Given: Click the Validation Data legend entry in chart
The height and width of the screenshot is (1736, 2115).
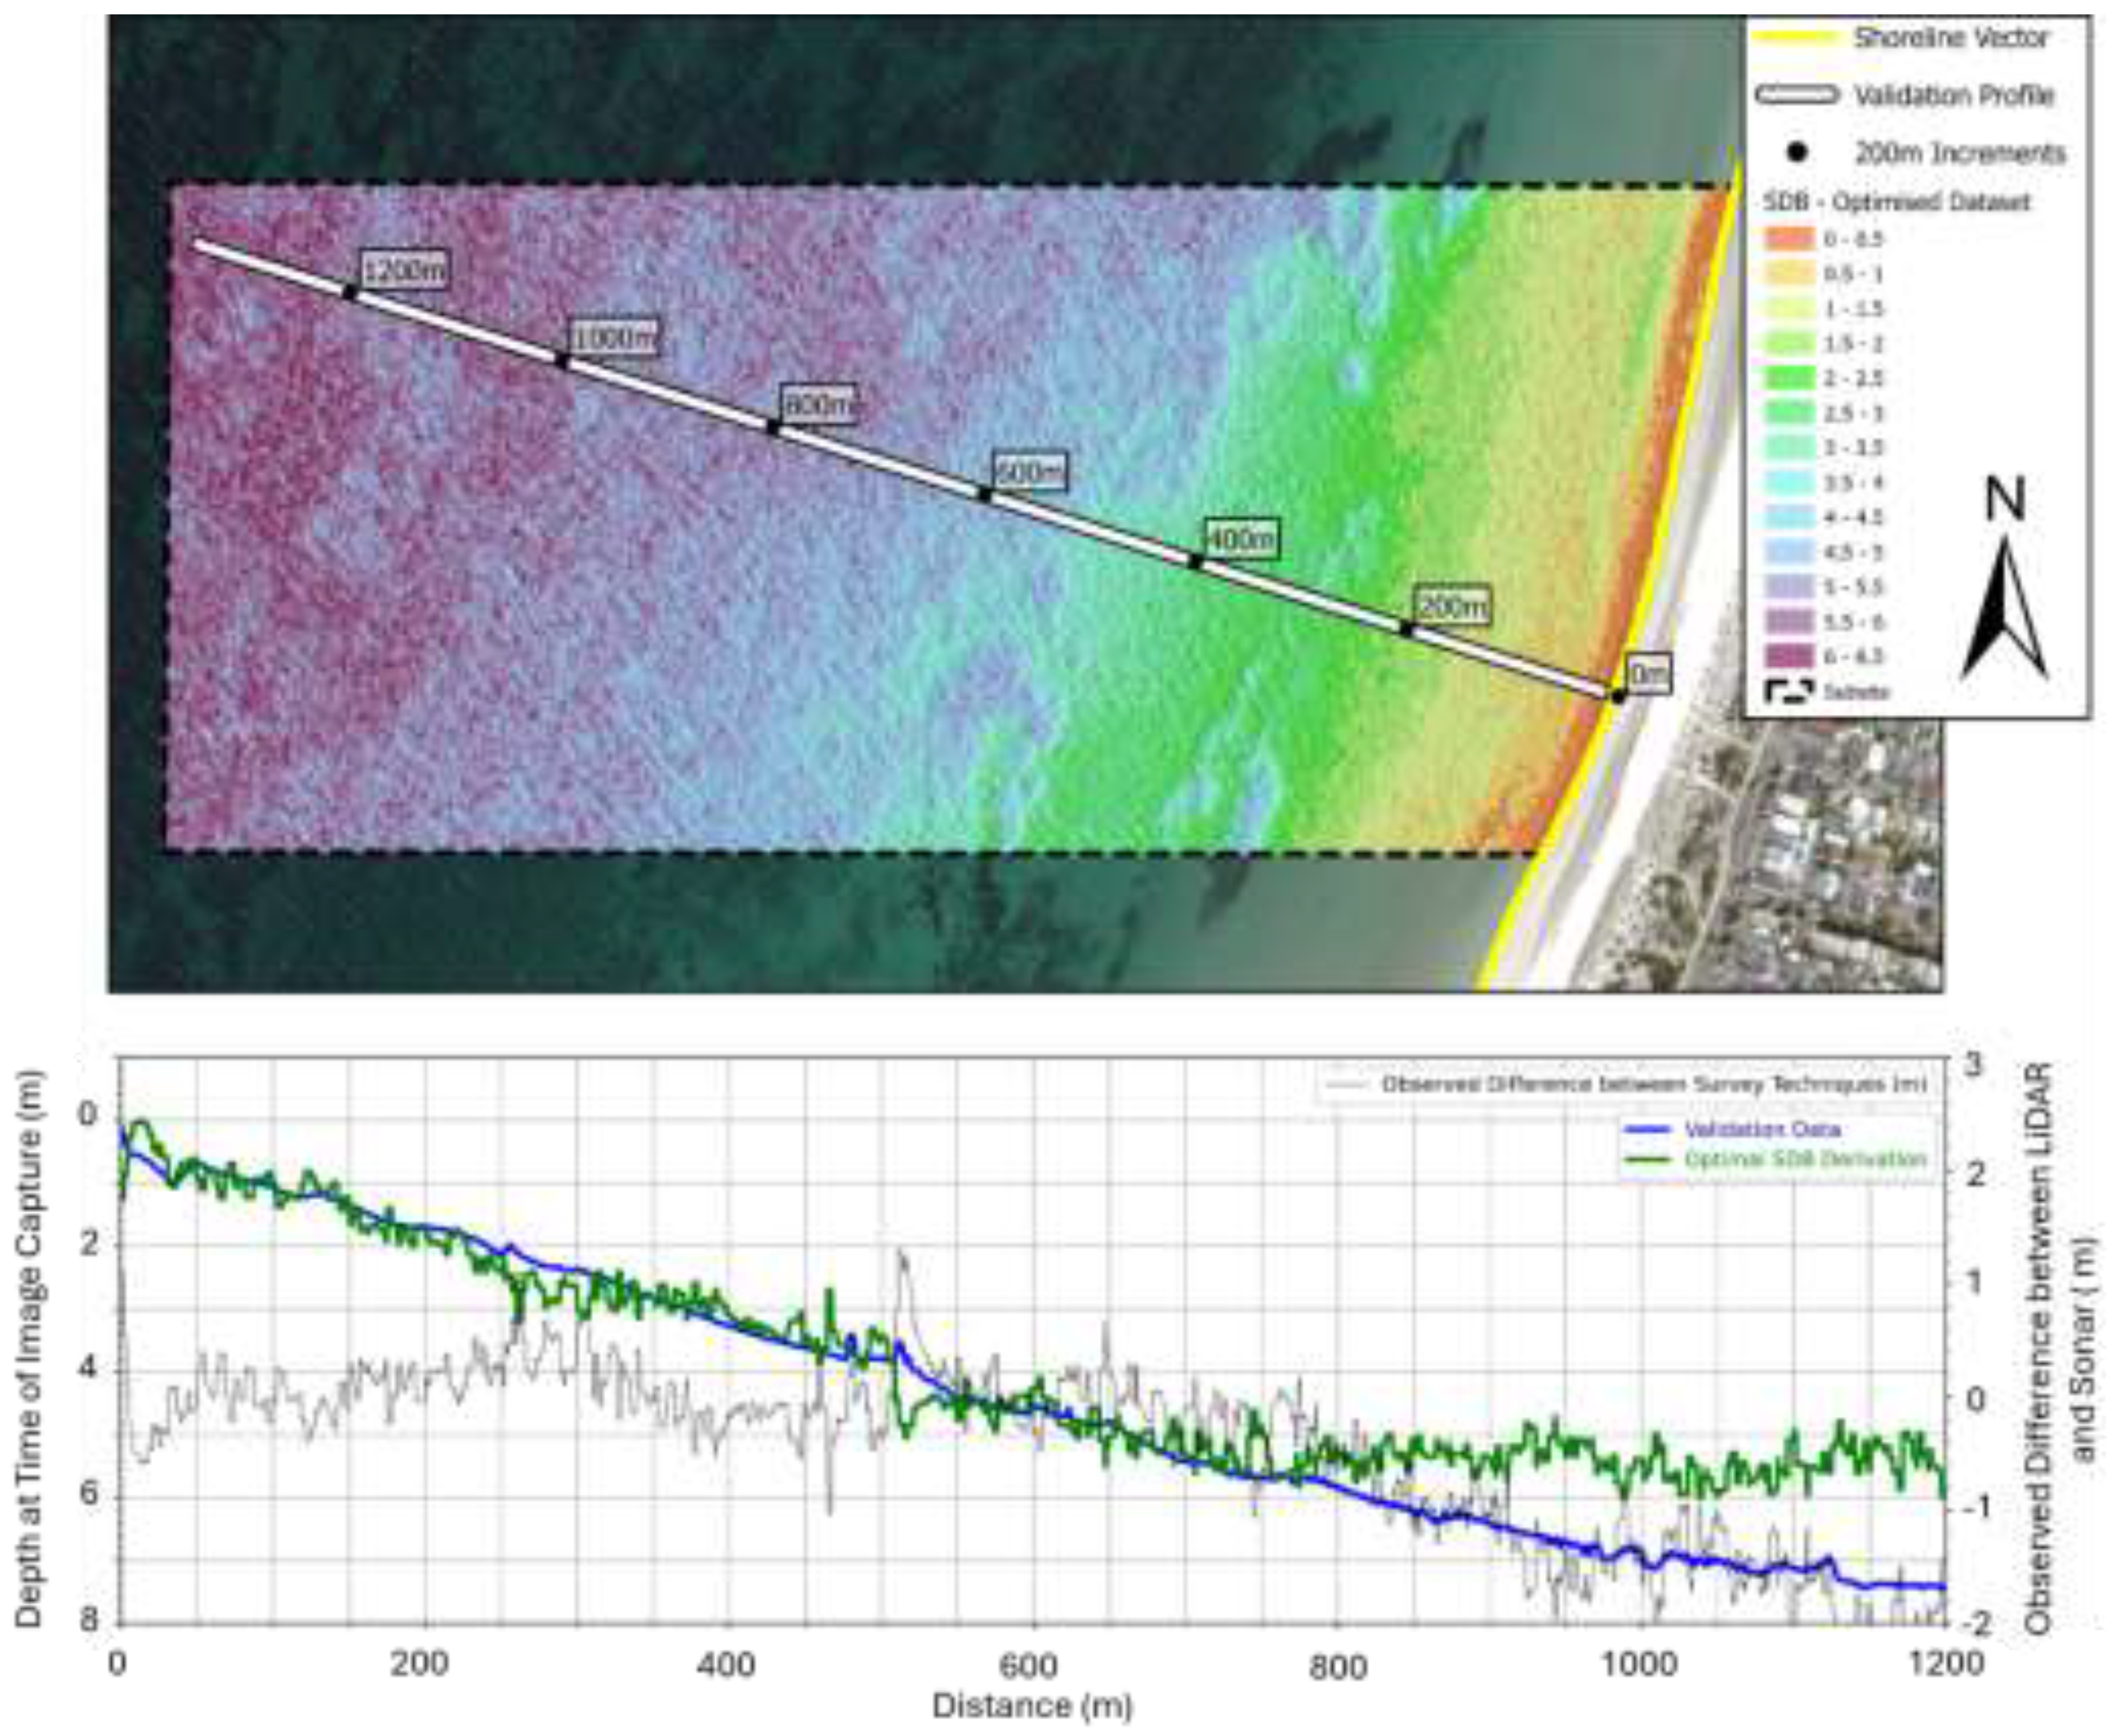Looking at the screenshot, I should [1762, 1130].
